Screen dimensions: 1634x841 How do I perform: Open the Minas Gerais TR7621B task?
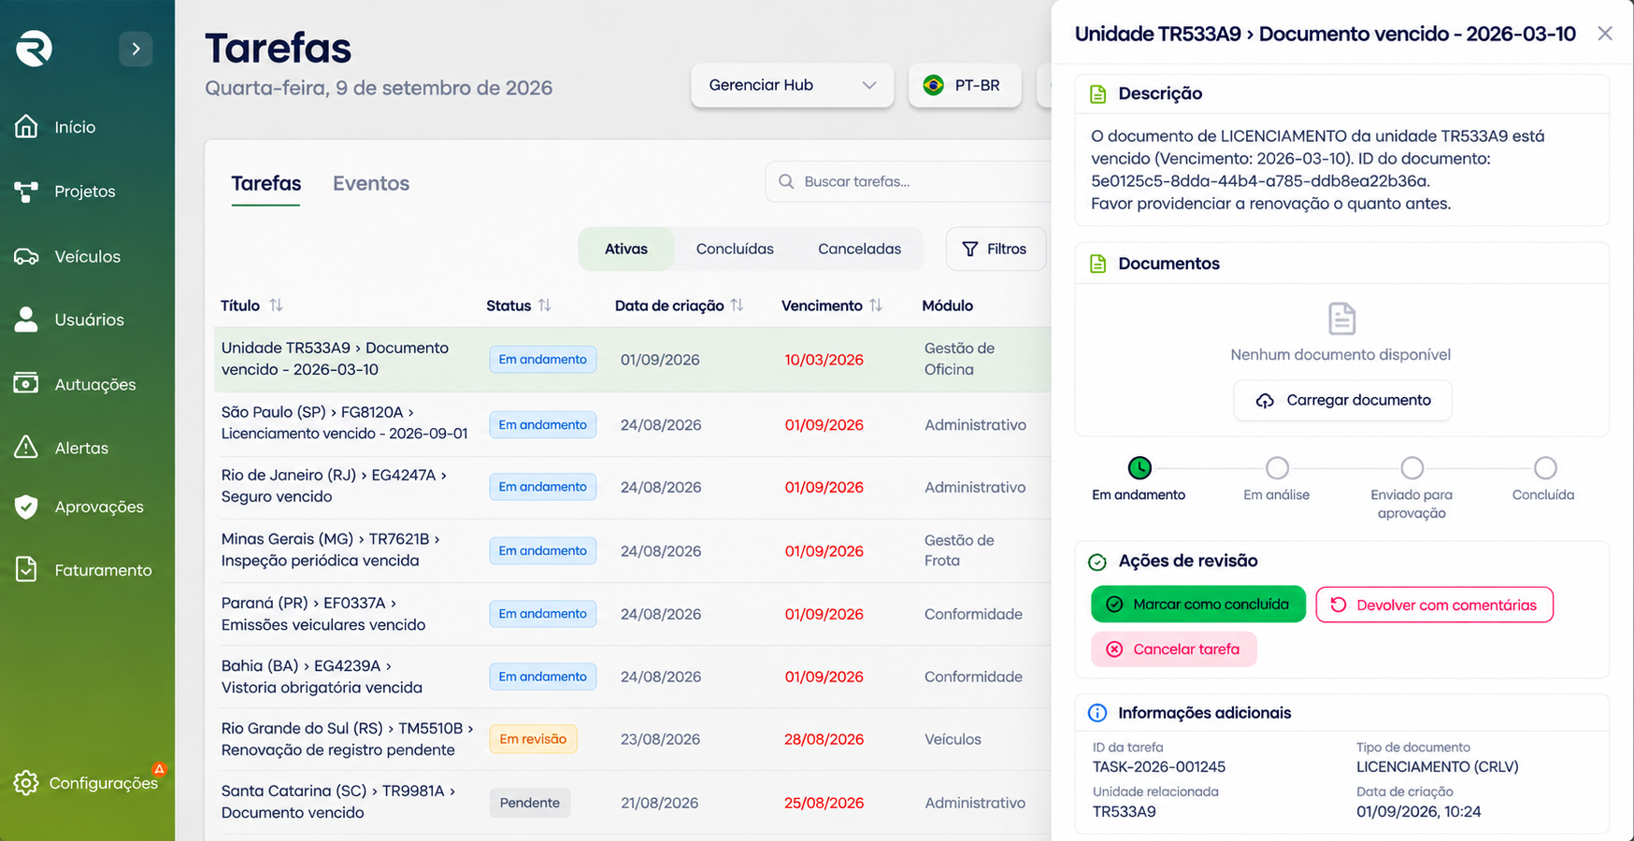coord(632,550)
